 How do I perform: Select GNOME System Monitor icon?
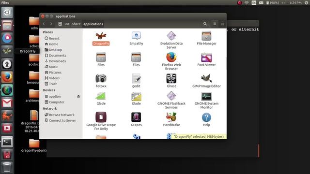click(206, 97)
